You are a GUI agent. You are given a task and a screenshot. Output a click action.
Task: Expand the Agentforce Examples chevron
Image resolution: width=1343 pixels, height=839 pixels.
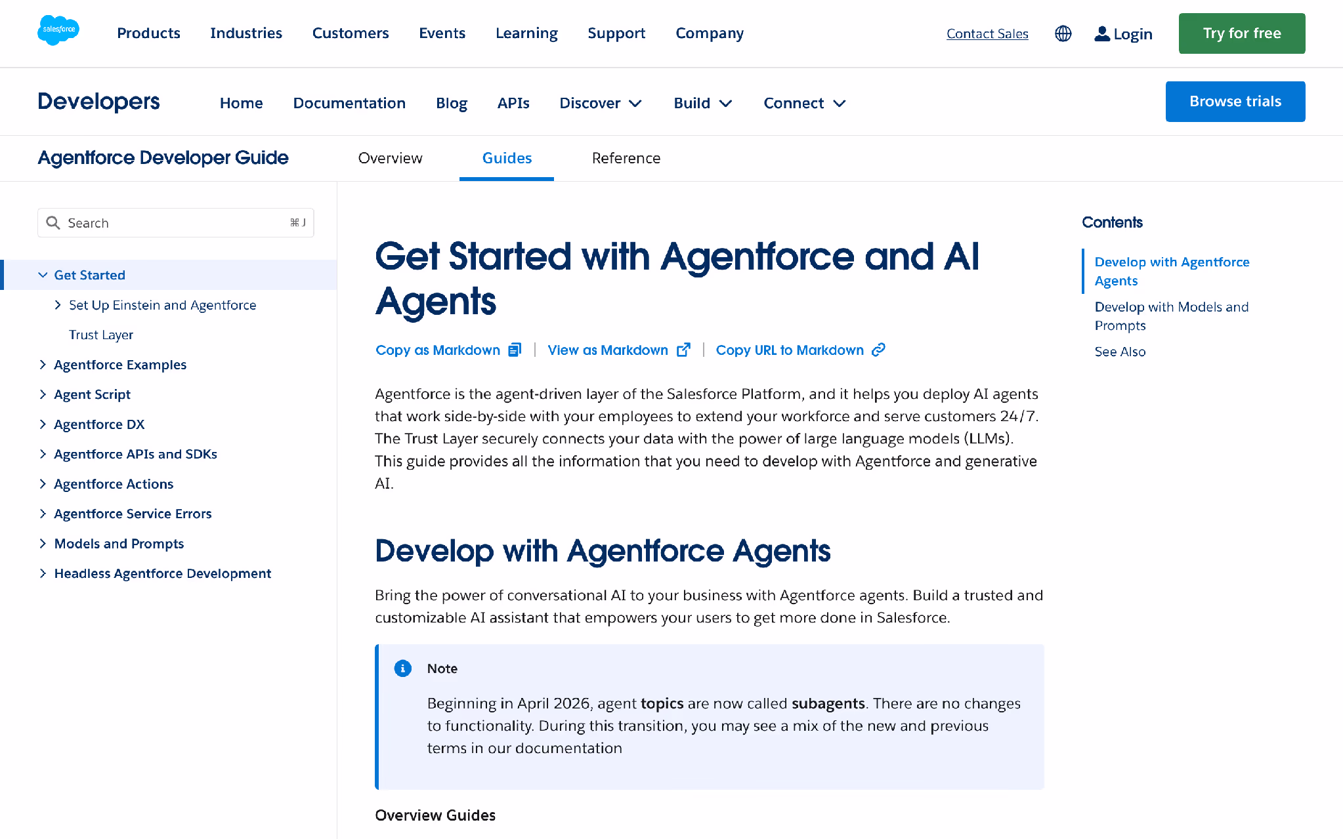(43, 364)
